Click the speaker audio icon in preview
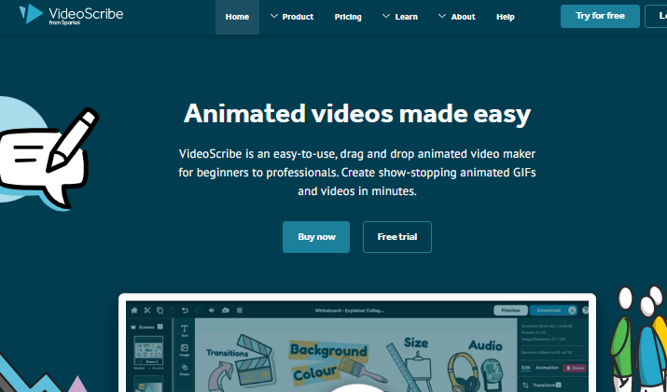The height and width of the screenshot is (392, 667). (212, 310)
